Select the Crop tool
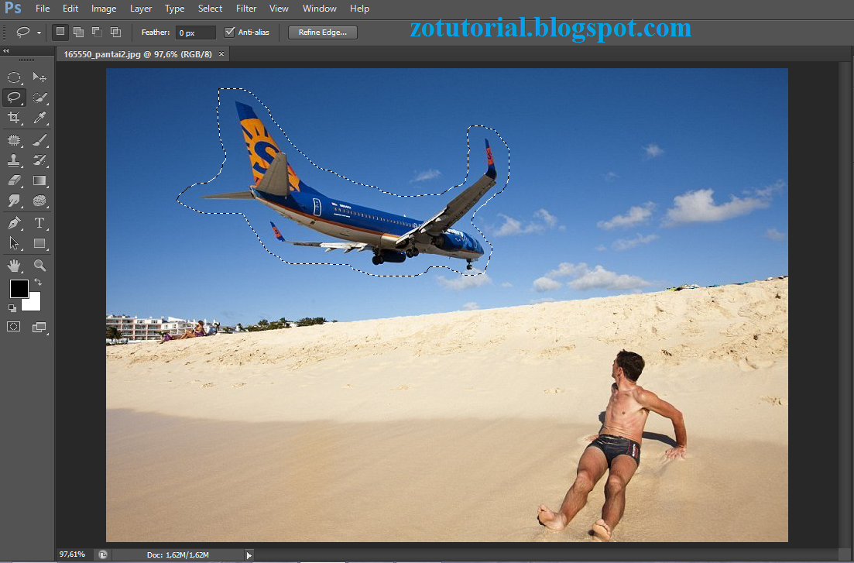854x563 pixels. (14, 117)
